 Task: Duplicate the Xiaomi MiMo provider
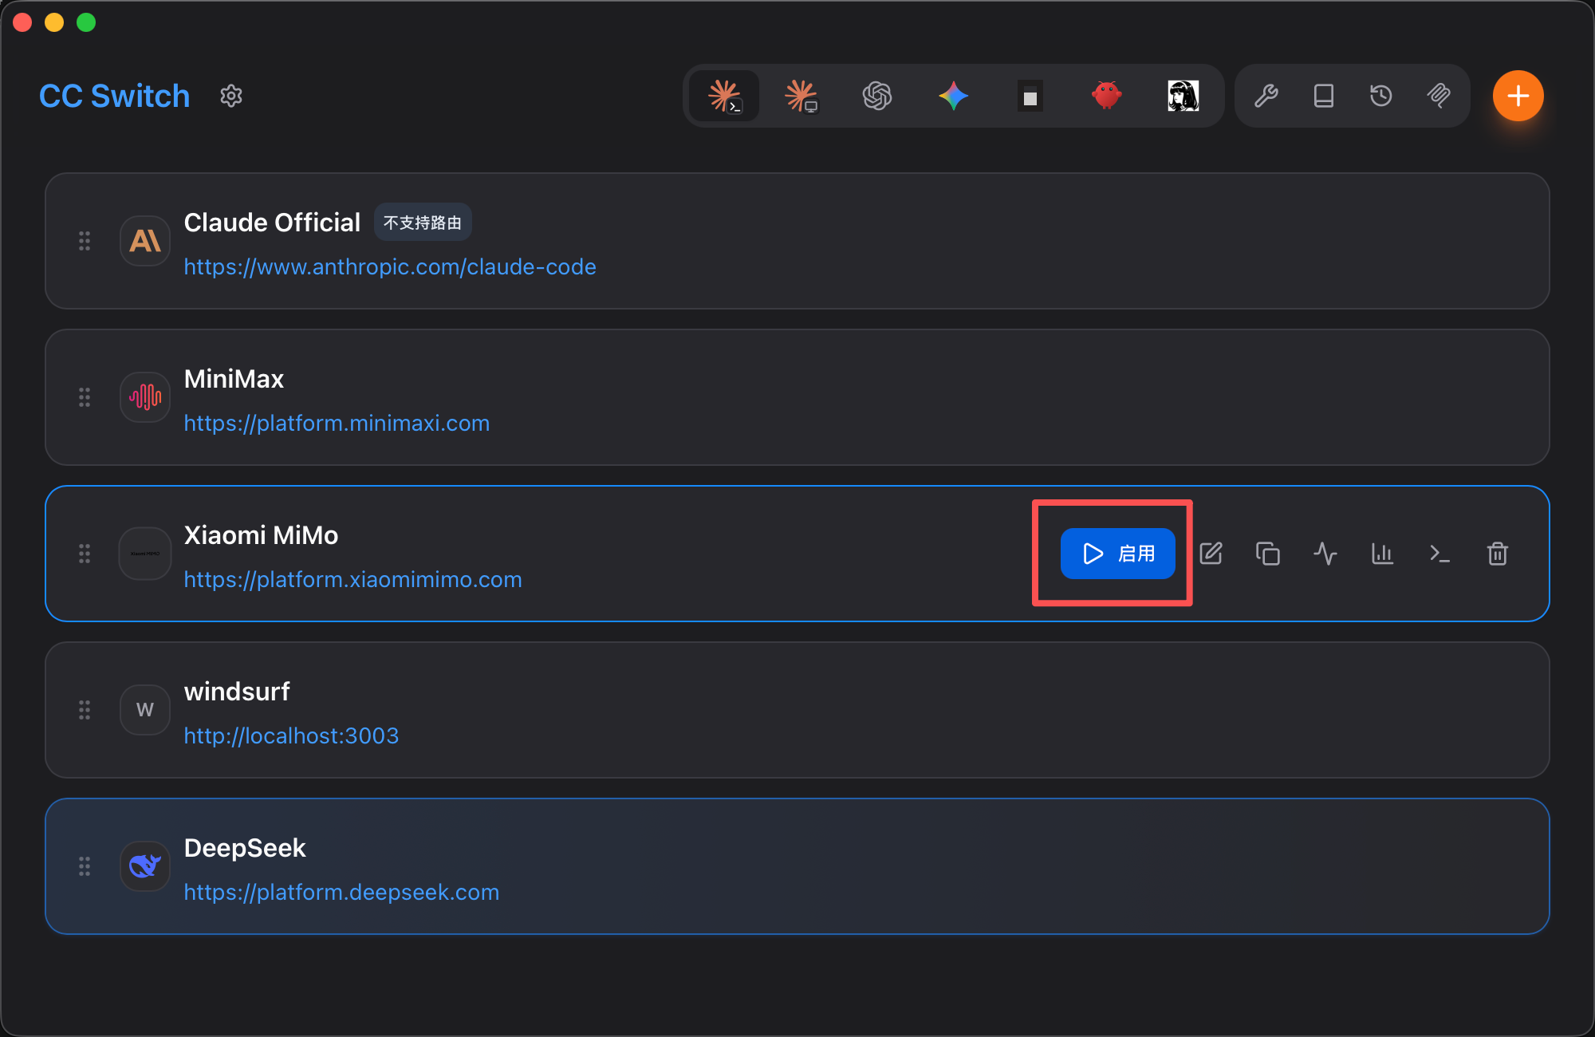click(x=1268, y=554)
